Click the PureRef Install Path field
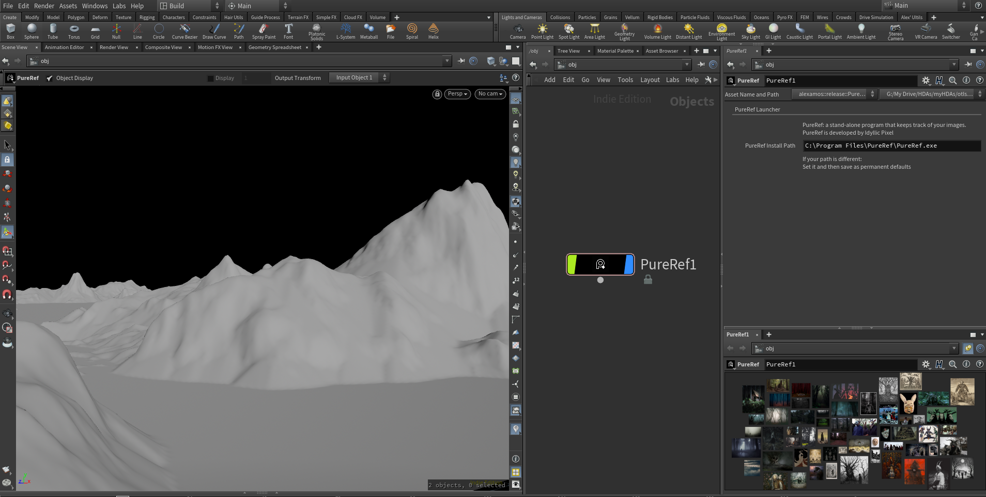Viewport: 986px width, 497px height. click(x=891, y=146)
